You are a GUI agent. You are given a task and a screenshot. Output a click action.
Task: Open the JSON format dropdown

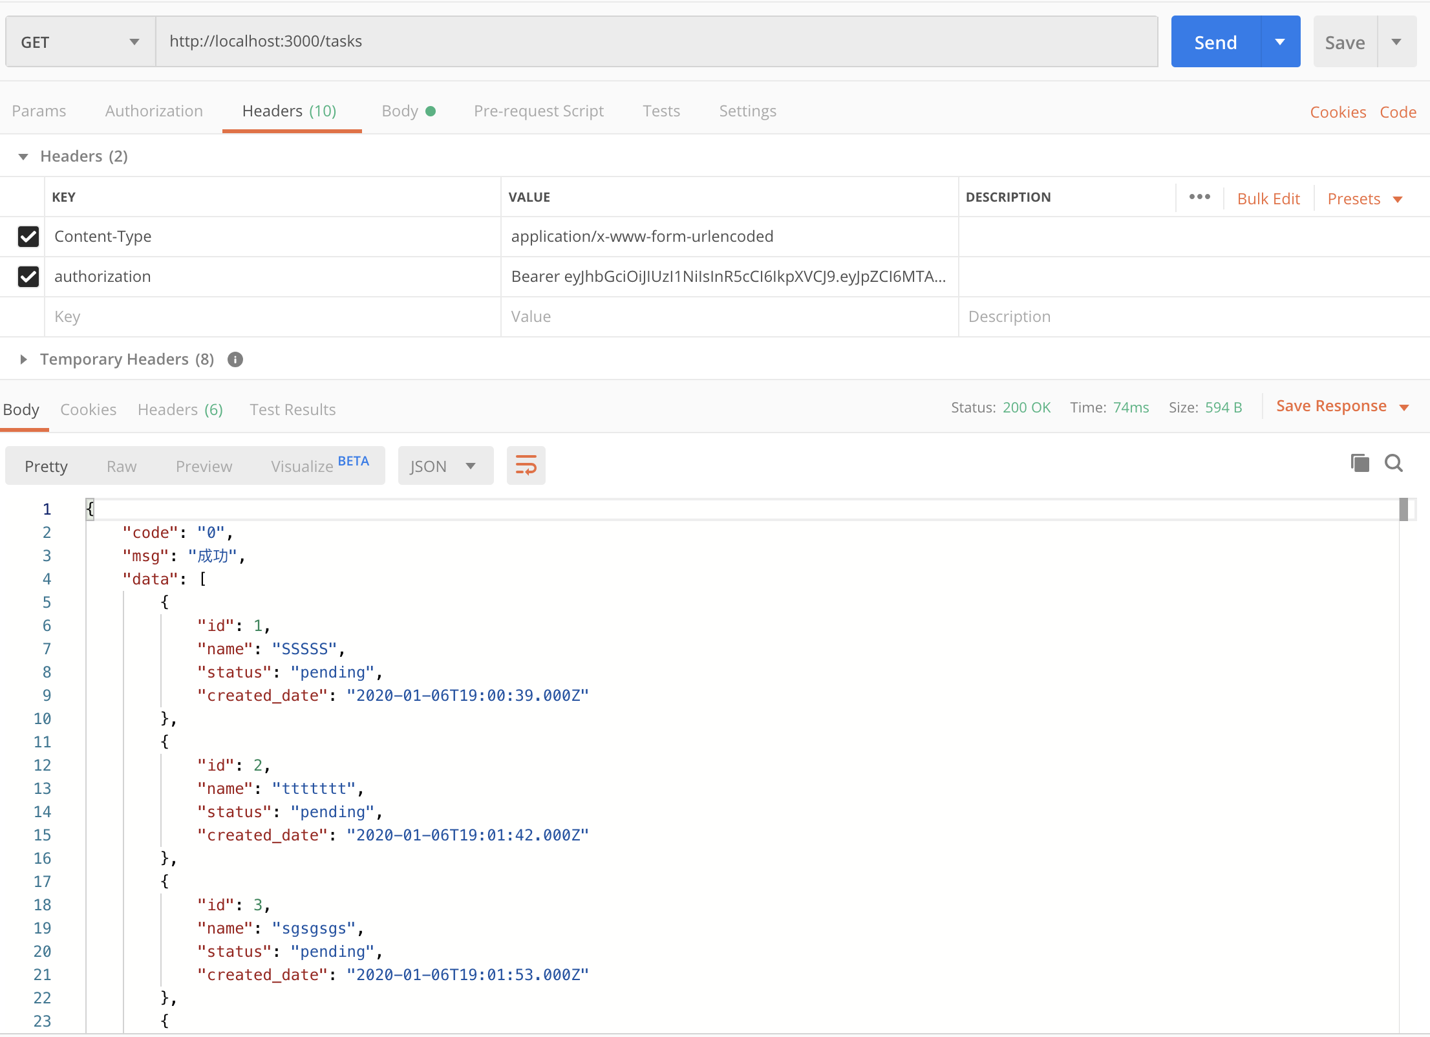click(x=445, y=466)
